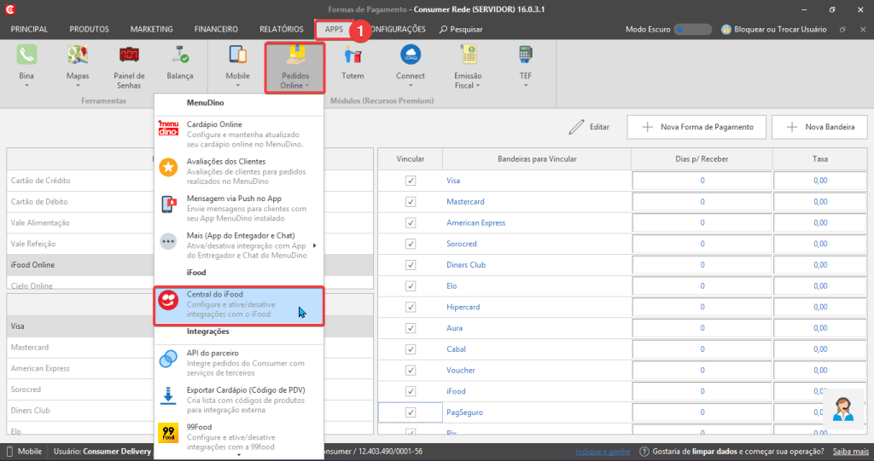Click the help question mark icon
This screenshot has width=874, height=461.
[x=644, y=452]
